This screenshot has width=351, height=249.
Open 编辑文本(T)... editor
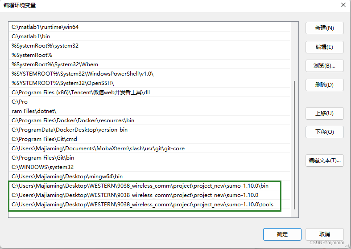tap(324, 161)
